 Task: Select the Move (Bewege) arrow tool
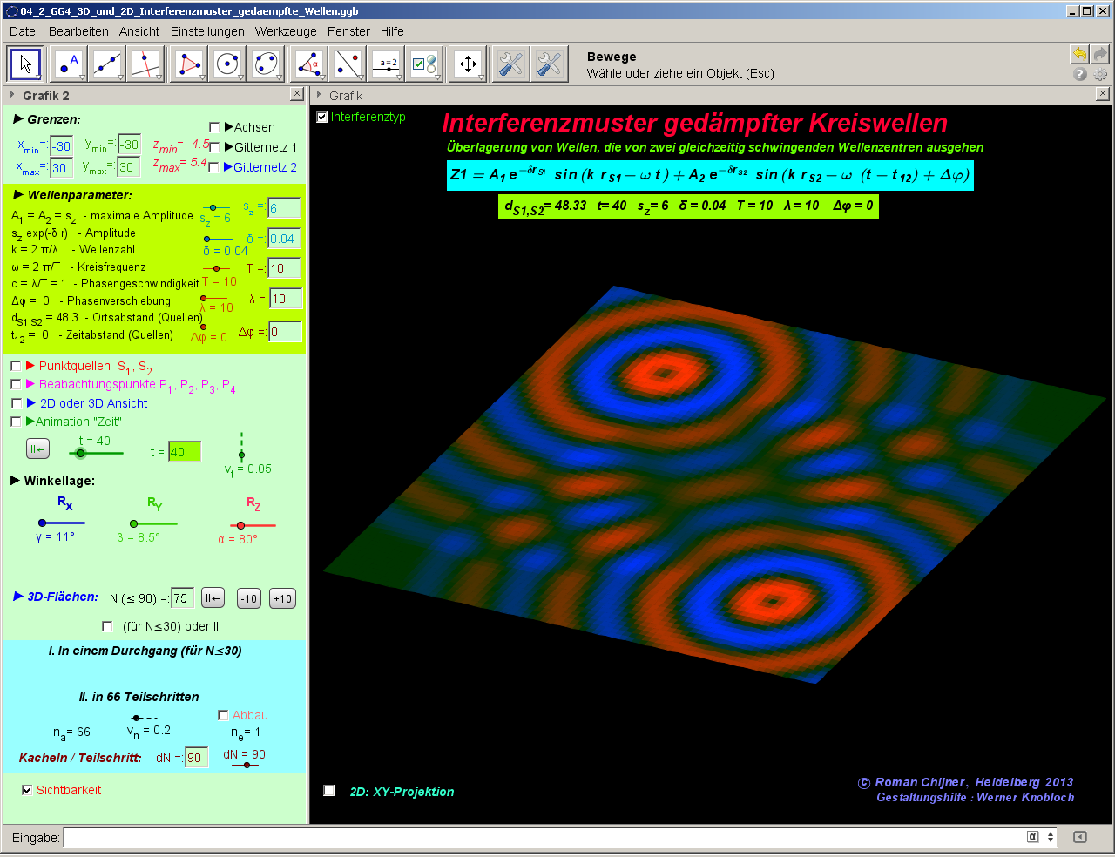[x=25, y=64]
